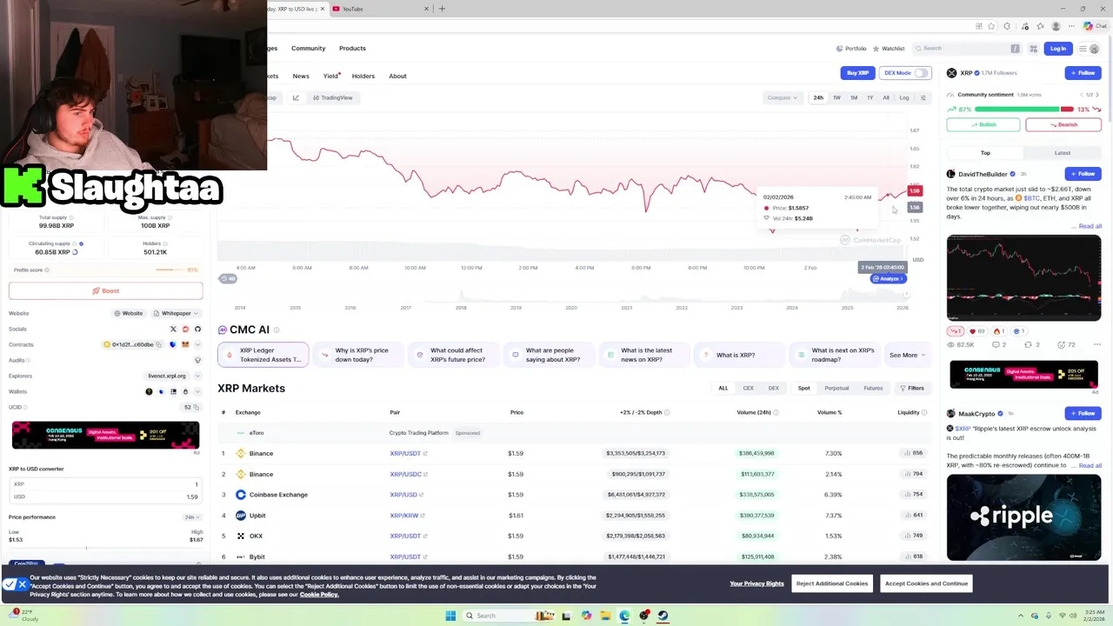Go to next community sentiment page arrow
This screenshot has width=1113, height=626.
[1097, 95]
